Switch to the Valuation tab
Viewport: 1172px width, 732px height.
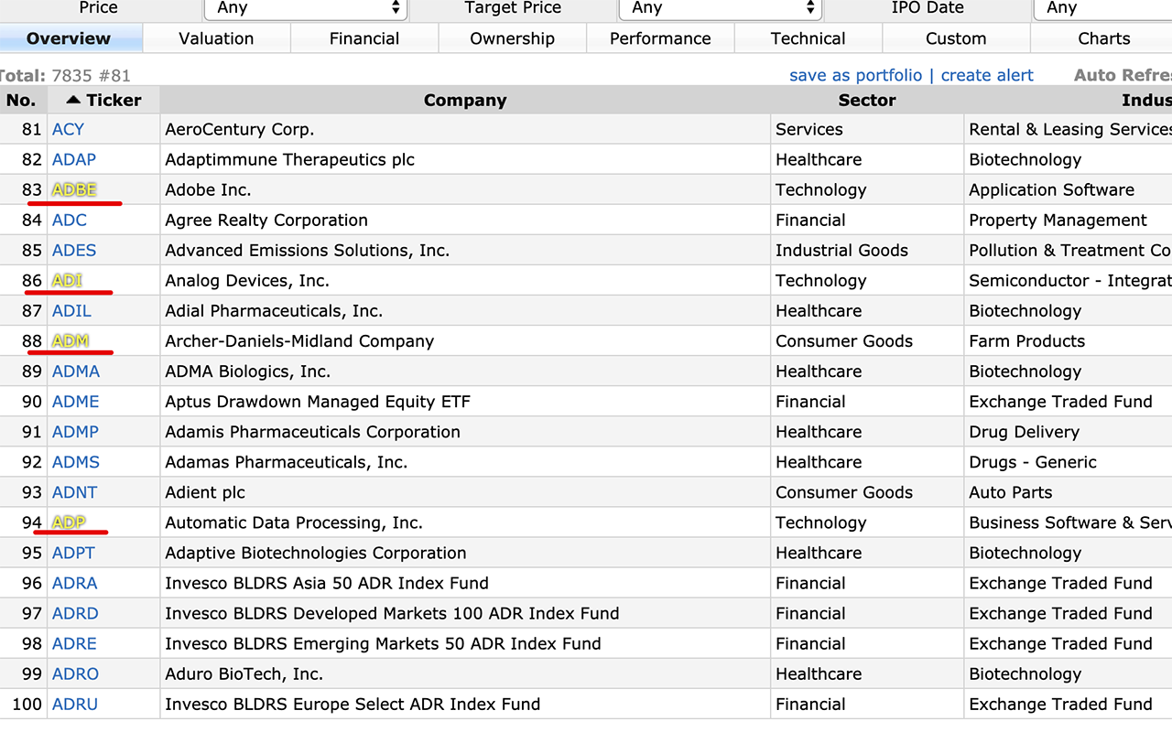(x=216, y=38)
